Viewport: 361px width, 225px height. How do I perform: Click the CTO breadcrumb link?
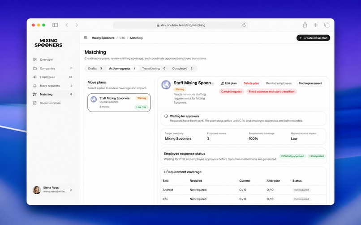[122, 38]
